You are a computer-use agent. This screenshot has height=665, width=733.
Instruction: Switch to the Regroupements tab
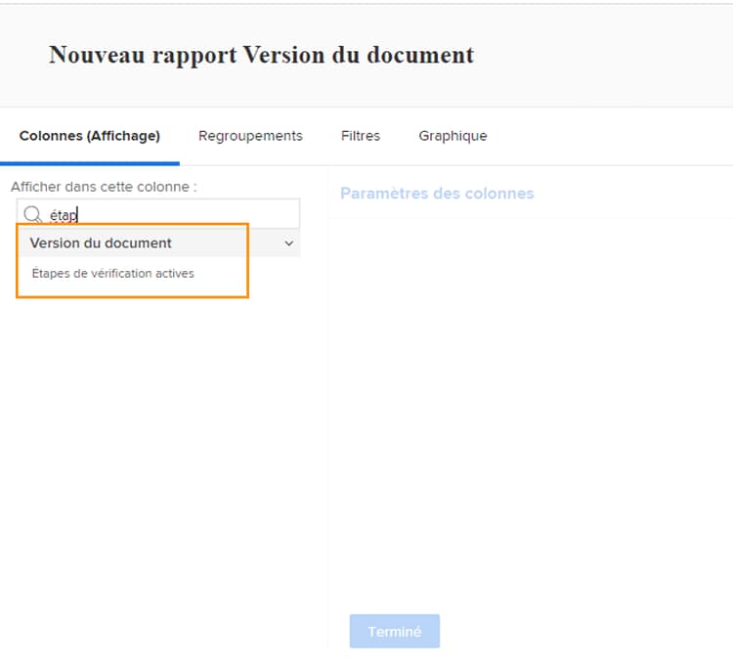pos(250,136)
